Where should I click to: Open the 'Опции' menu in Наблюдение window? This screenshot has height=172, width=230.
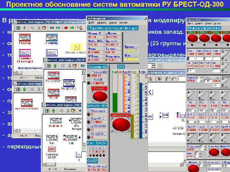coord(113,23)
